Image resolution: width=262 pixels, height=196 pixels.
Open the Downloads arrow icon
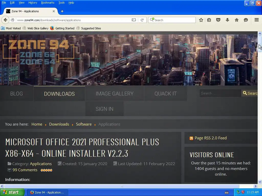click(x=227, y=20)
